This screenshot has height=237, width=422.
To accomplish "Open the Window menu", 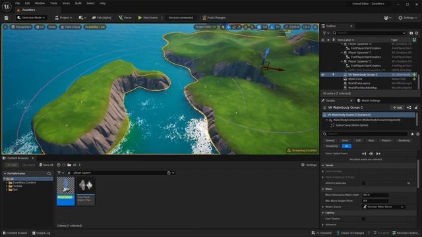I will [x=40, y=3].
